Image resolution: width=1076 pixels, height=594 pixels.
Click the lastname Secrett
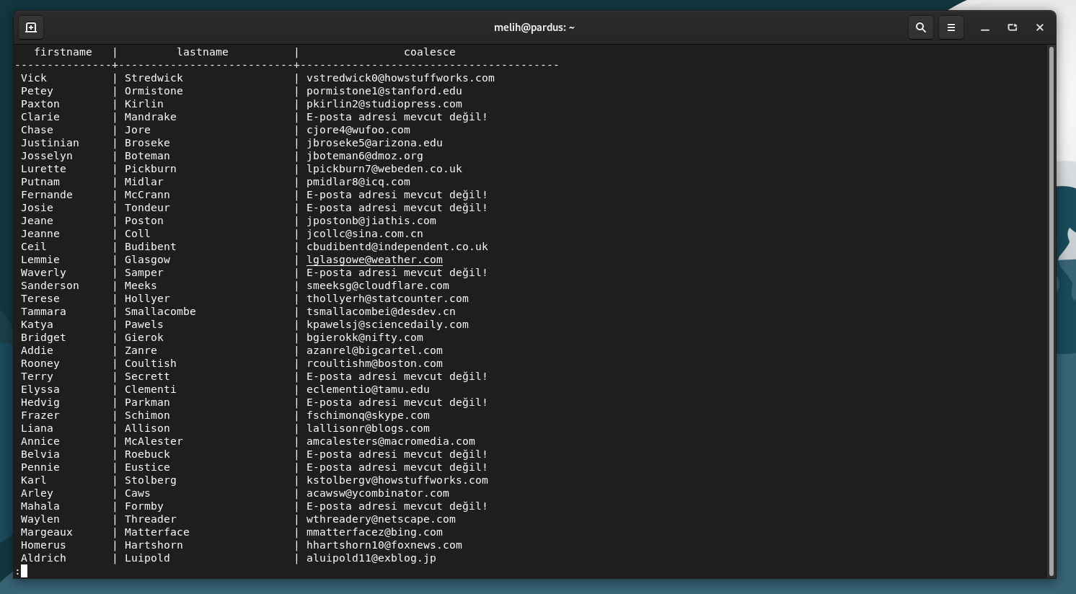[147, 376]
